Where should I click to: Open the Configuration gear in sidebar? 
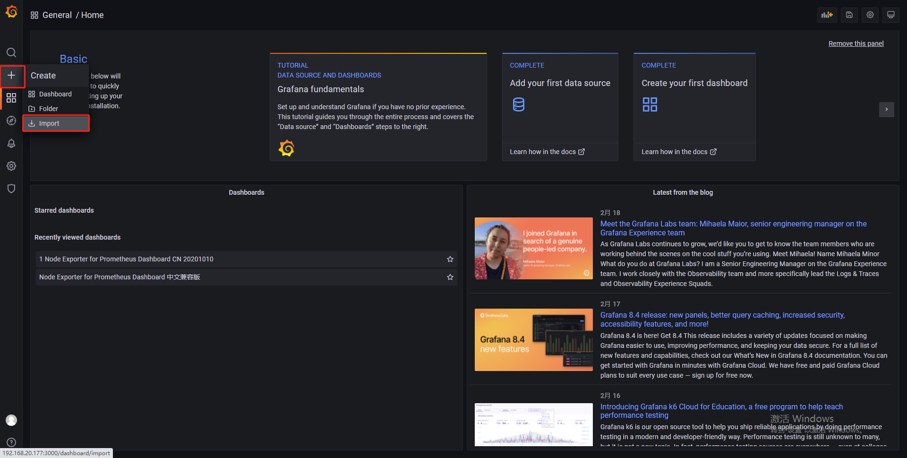coord(11,166)
